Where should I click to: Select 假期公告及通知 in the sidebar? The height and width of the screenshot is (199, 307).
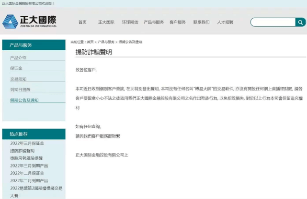pos(24,100)
